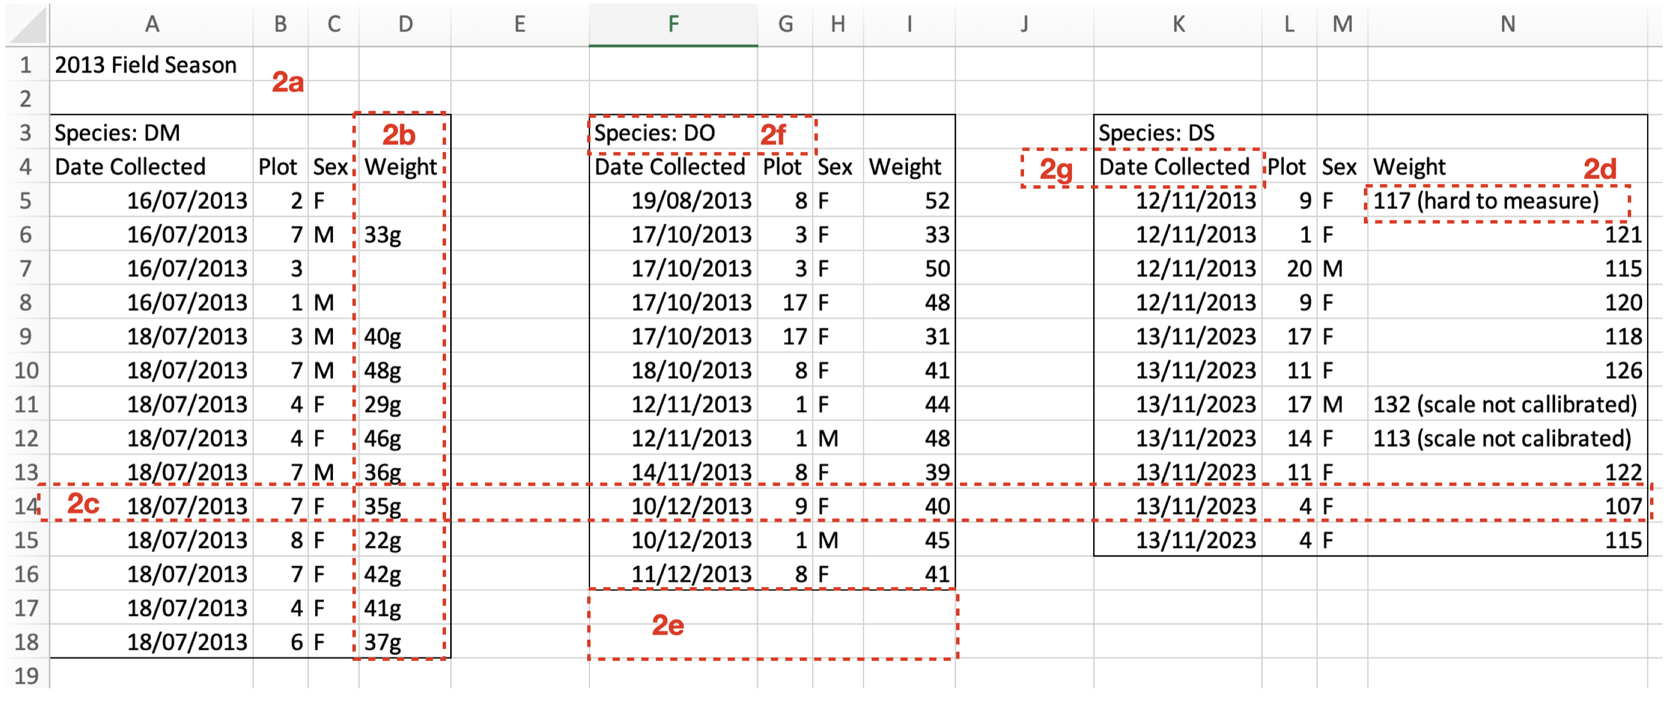This screenshot has height=705, width=1670.
Task: Click the Species: DS cell
Action: coord(1157,133)
